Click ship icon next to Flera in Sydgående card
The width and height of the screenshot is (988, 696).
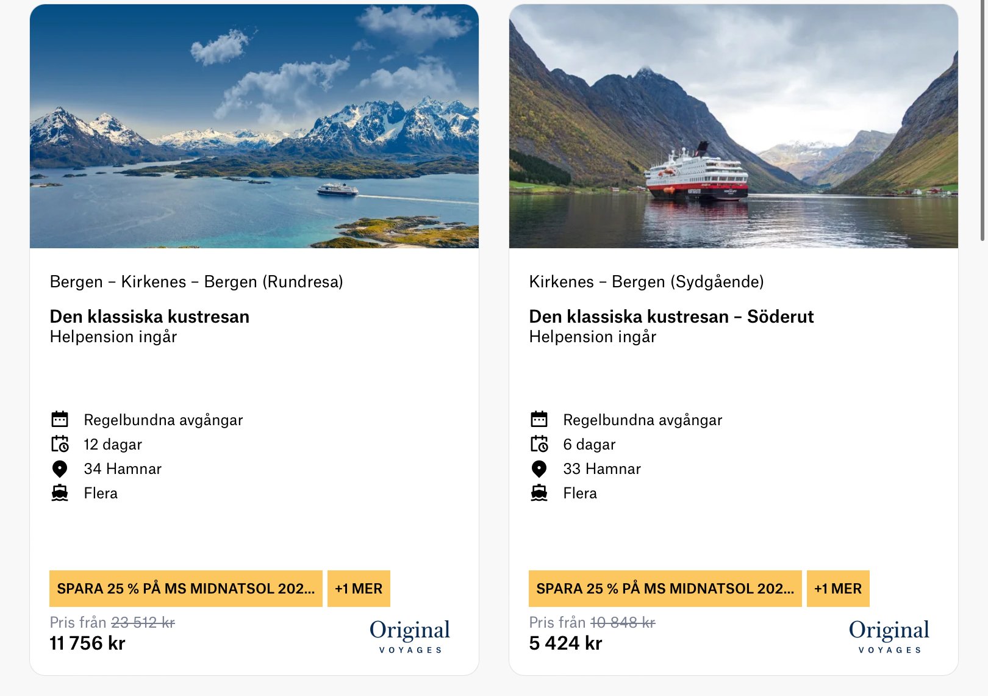click(x=539, y=493)
